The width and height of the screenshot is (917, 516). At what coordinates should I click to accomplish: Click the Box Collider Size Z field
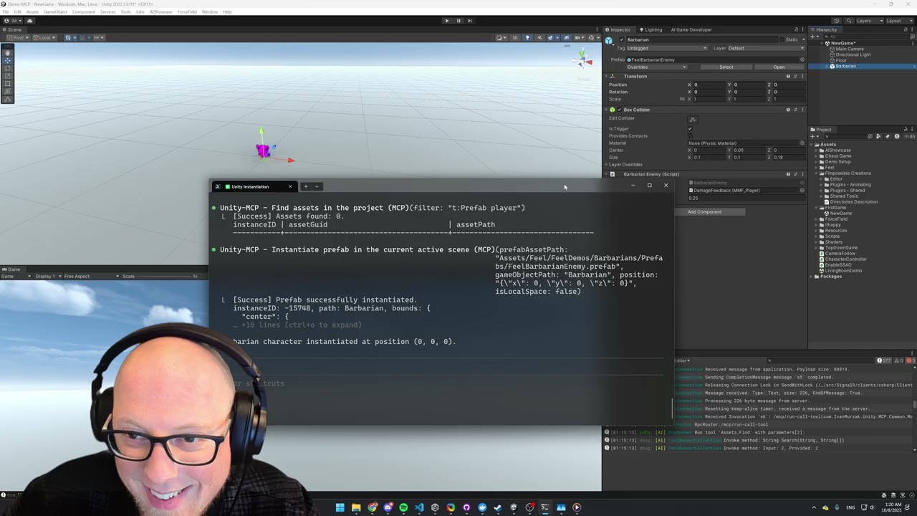click(788, 157)
